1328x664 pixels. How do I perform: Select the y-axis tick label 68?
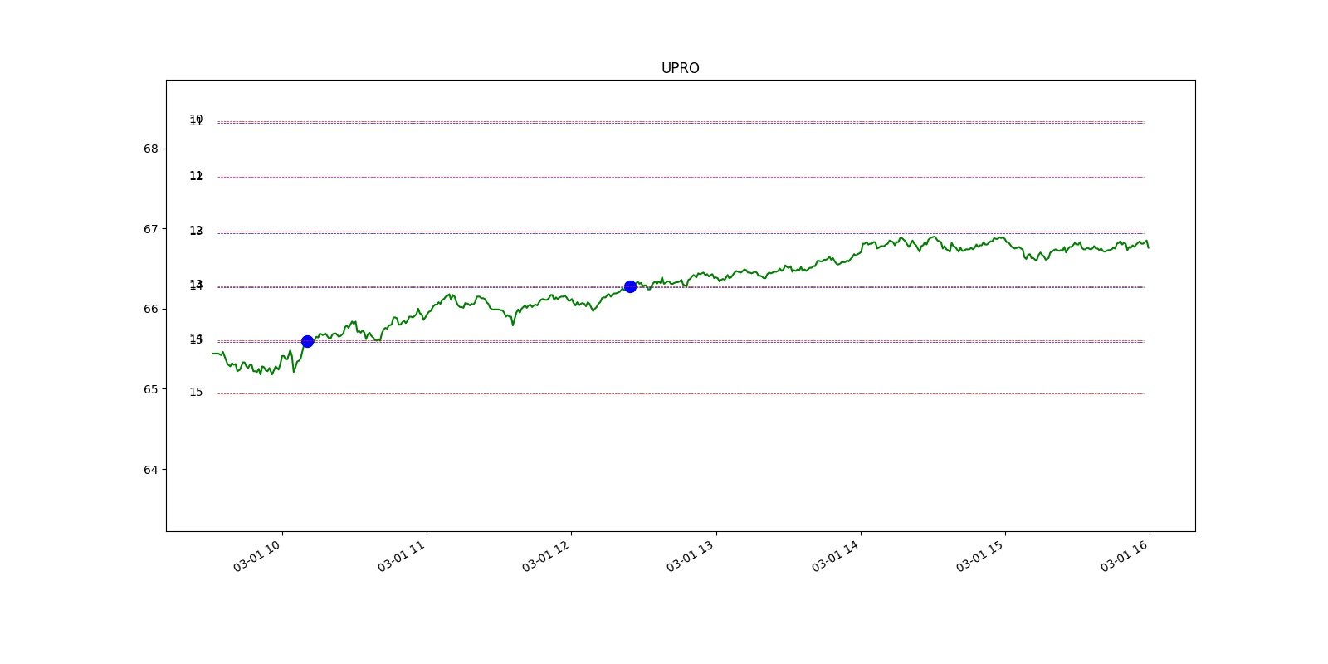click(150, 149)
